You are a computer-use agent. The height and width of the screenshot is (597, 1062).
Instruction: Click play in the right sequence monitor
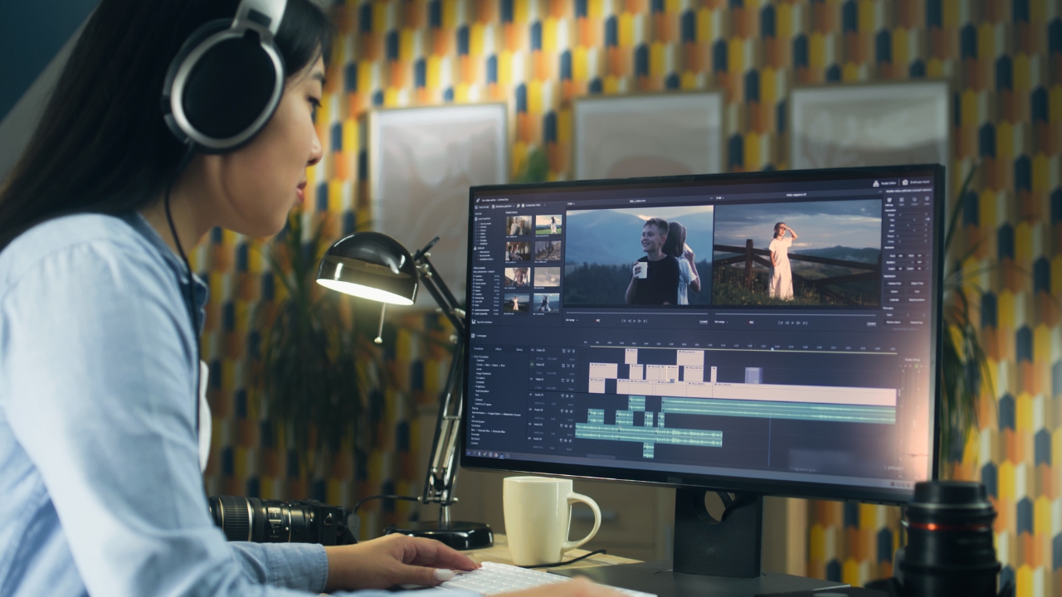(792, 323)
